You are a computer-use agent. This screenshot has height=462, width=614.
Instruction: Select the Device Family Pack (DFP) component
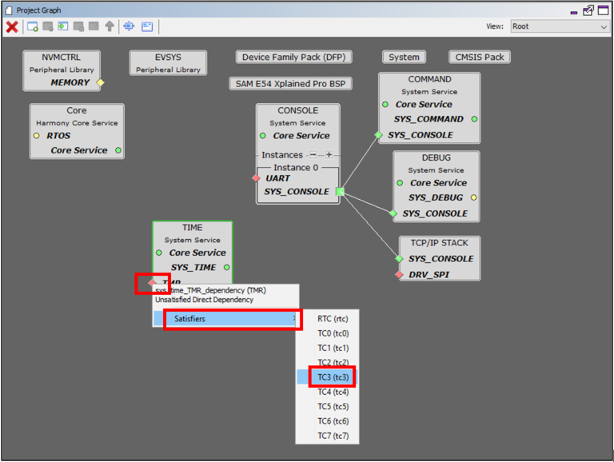[x=293, y=58]
